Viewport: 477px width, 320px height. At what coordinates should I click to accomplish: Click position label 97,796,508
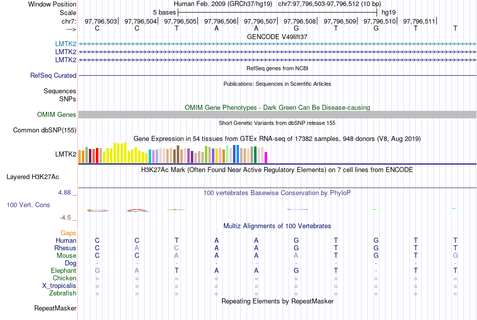click(300, 21)
